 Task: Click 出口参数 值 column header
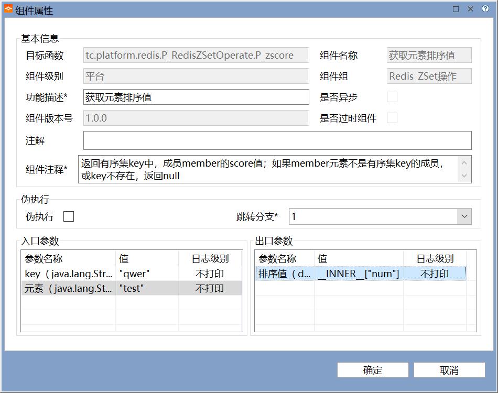[359, 258]
